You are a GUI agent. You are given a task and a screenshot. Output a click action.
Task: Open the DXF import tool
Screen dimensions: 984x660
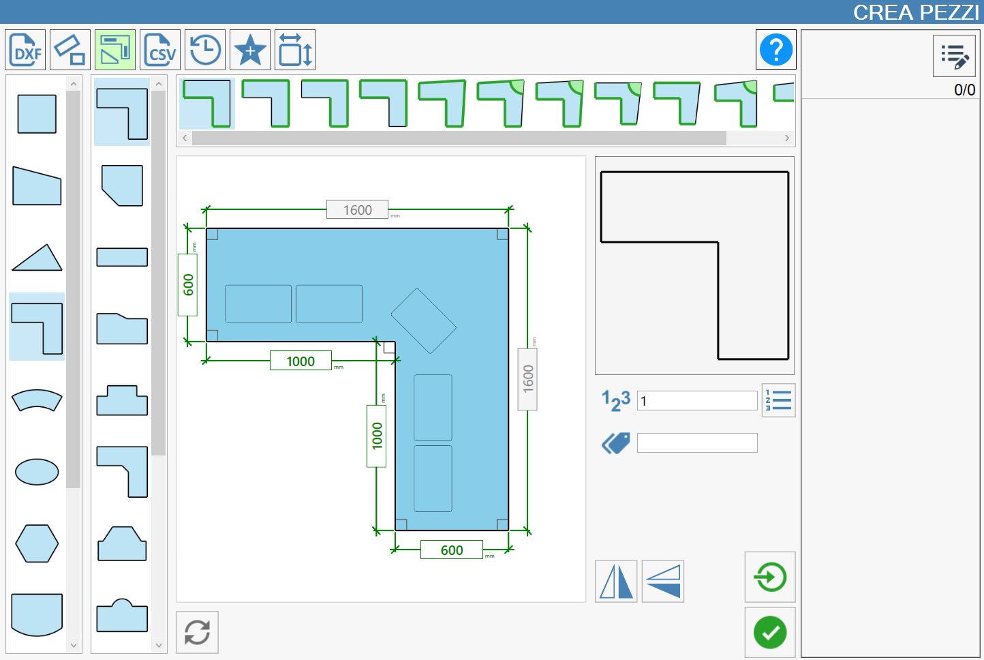[25, 50]
